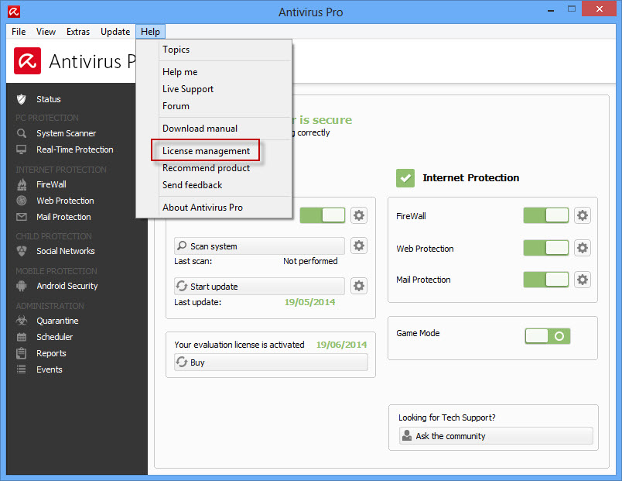Click the Mail Protection envelope icon
The width and height of the screenshot is (622, 481).
click(x=22, y=217)
